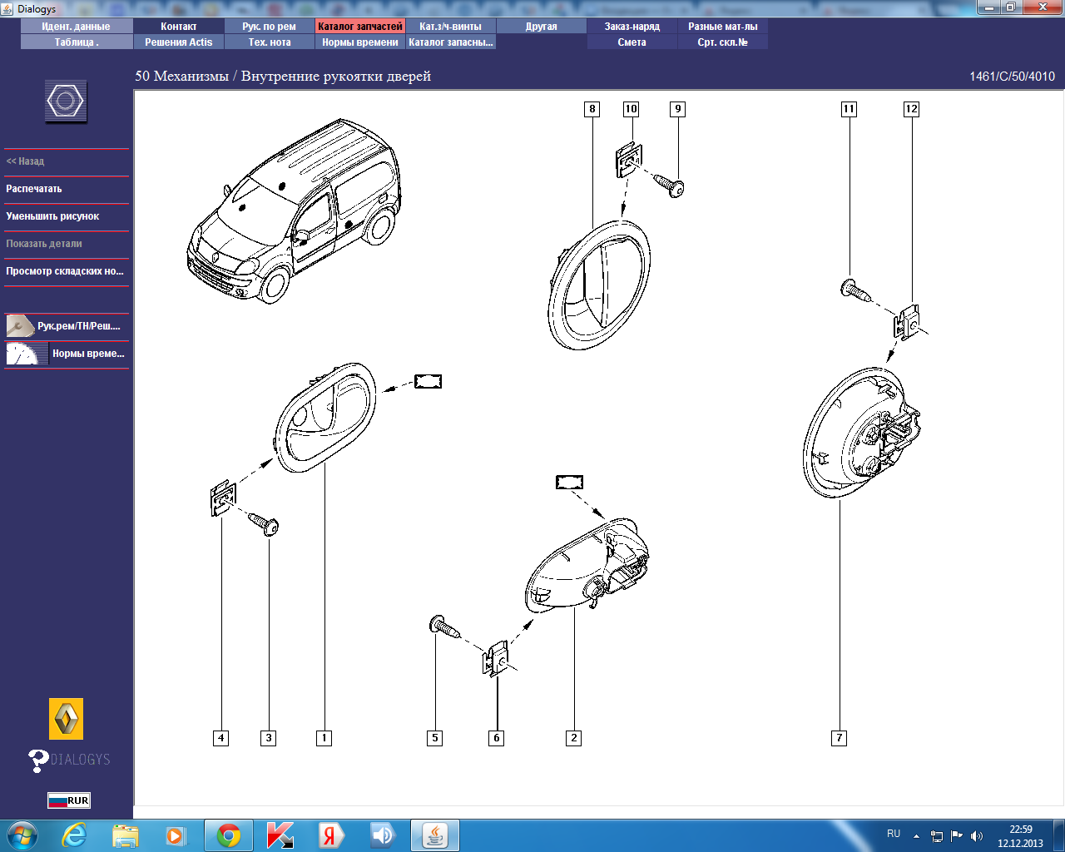
Task: Open the Идент. данные tab
Action: coord(77,27)
